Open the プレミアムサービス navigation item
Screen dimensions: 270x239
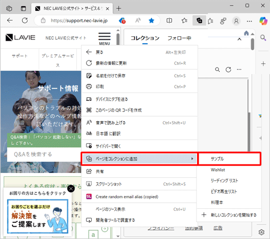click(58, 60)
